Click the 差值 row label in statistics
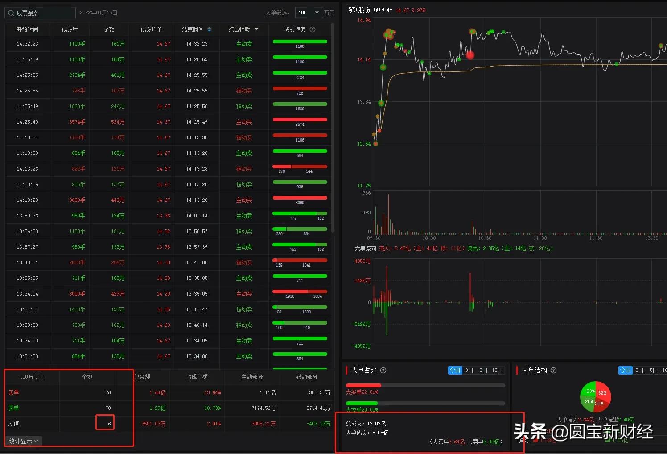The width and height of the screenshot is (667, 454). [13, 424]
